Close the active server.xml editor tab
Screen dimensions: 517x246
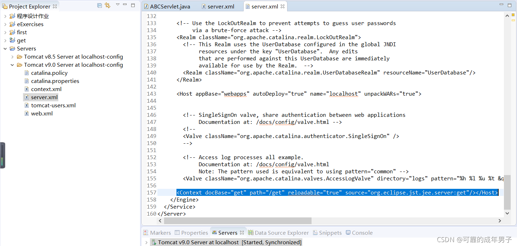click(281, 6)
